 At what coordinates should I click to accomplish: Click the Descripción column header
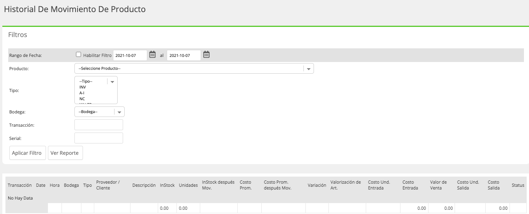point(144,185)
